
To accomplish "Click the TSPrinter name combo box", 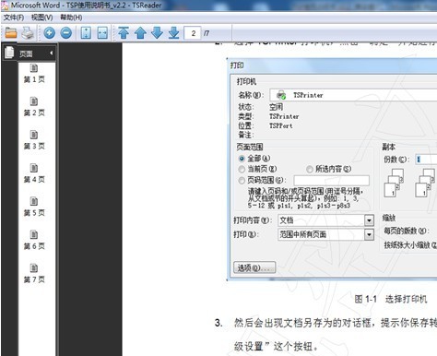I will tap(353, 95).
